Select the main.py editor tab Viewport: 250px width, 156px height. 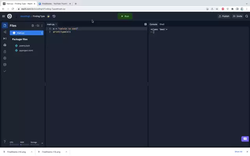point(51,24)
